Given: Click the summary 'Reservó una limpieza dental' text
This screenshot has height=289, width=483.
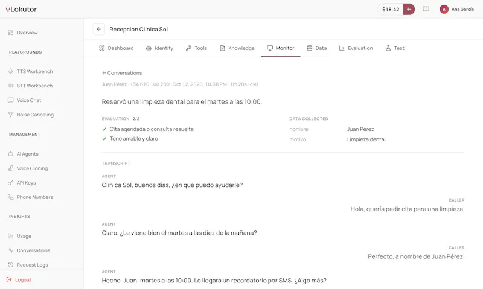Looking at the screenshot, I should (182, 101).
